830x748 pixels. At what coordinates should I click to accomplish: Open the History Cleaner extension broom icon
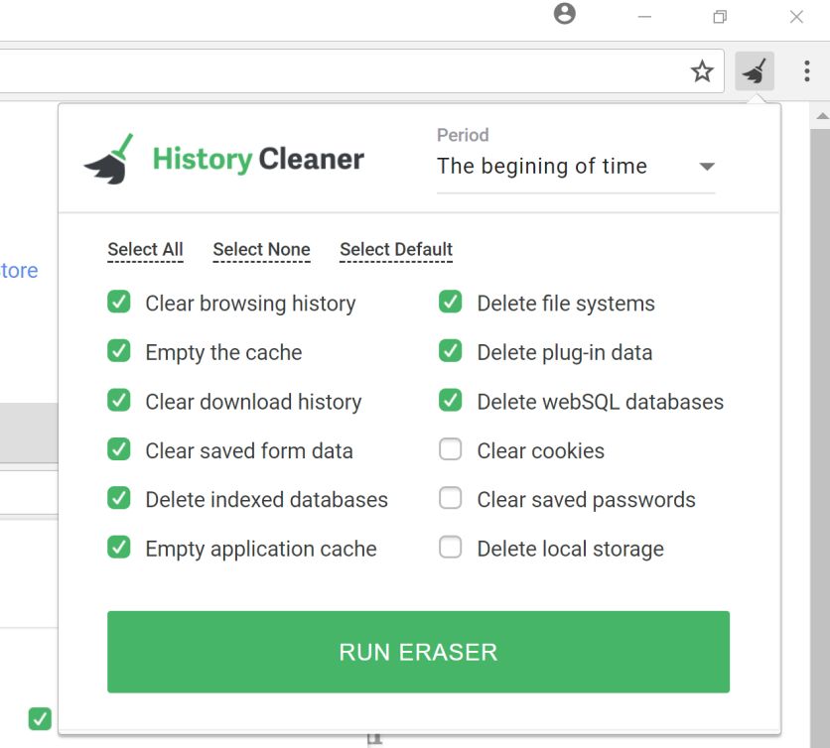click(754, 70)
